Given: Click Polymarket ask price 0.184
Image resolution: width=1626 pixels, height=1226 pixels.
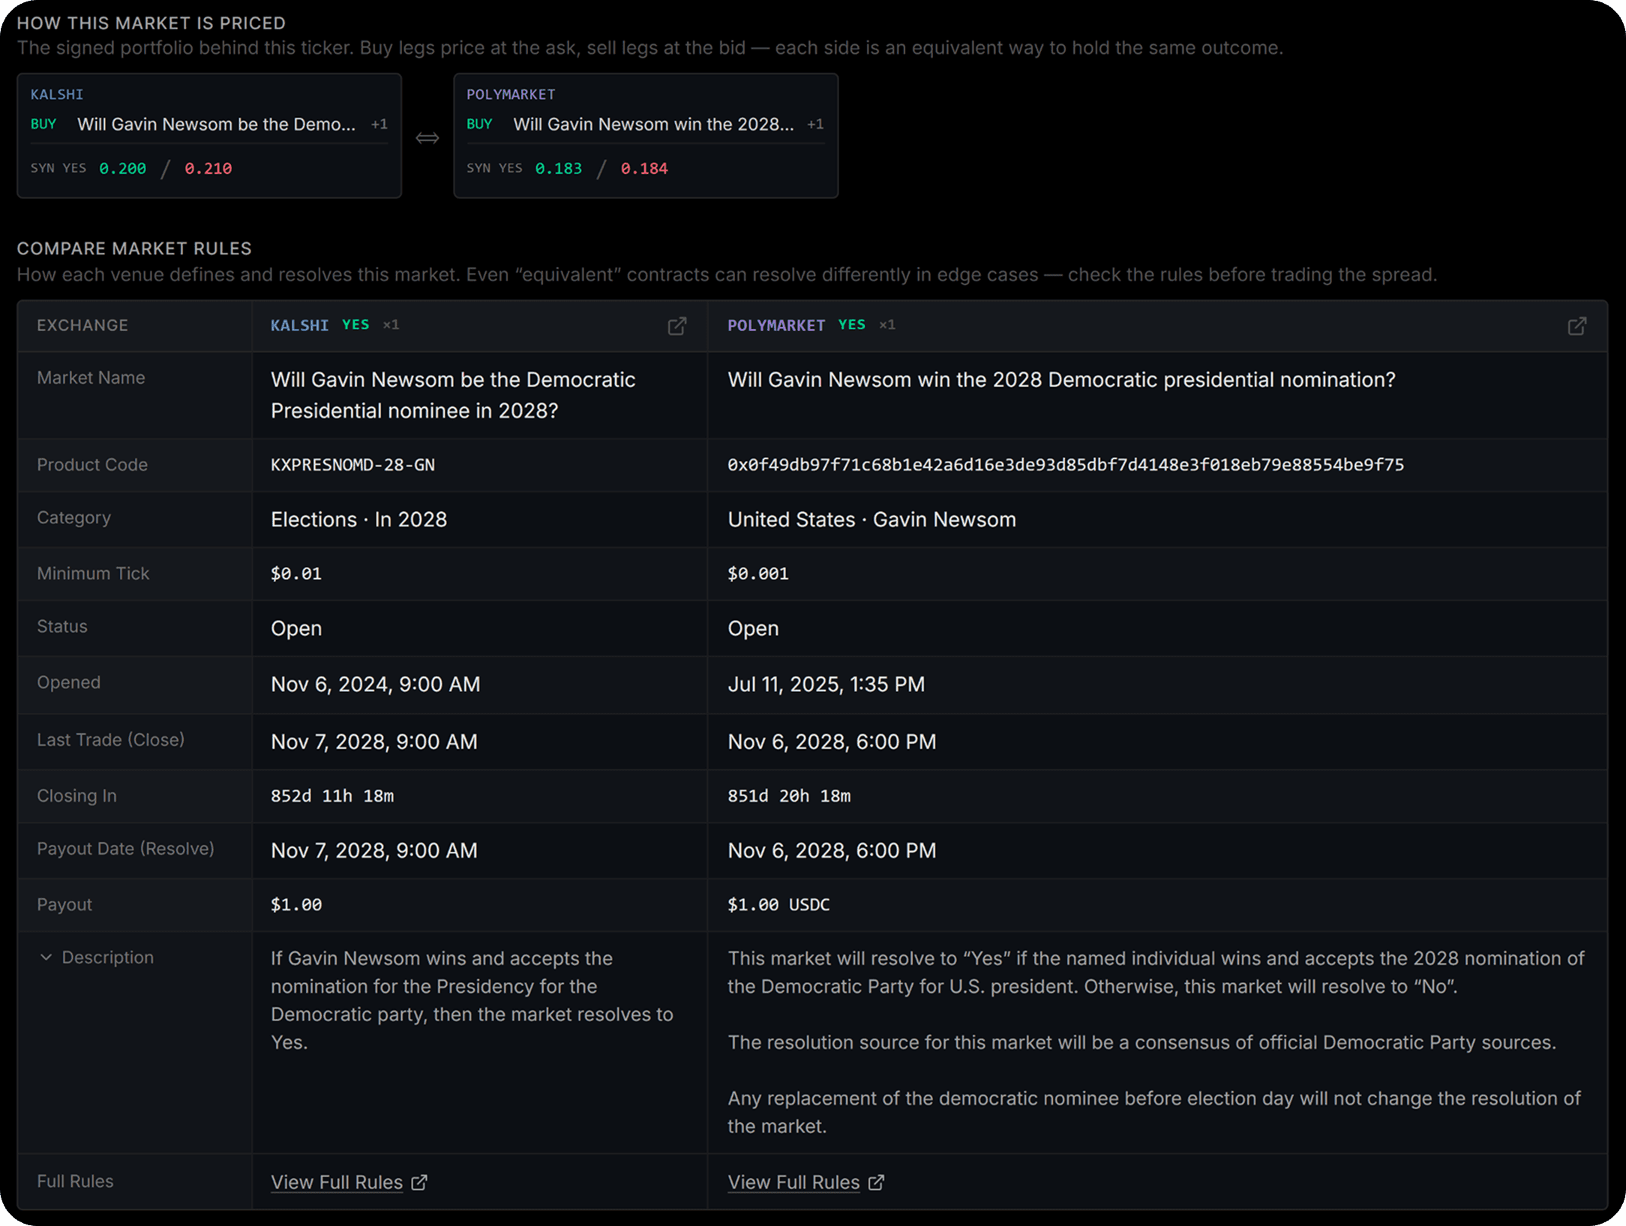Looking at the screenshot, I should click(644, 169).
